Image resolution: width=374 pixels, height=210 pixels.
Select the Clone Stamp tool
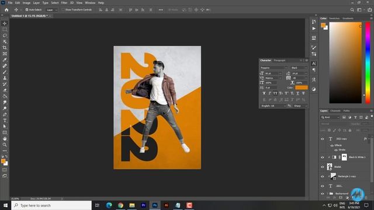point(5,78)
